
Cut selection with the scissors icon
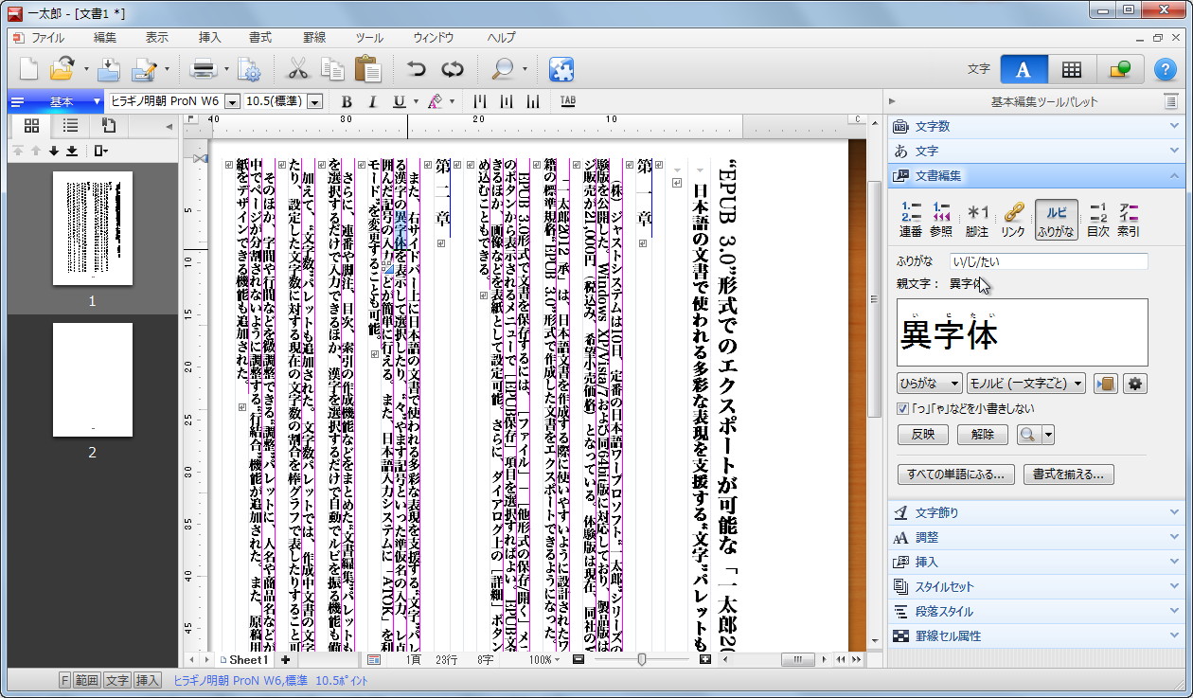(x=298, y=69)
